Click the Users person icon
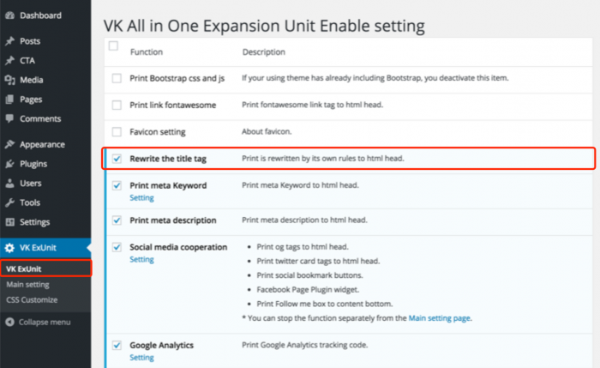 tap(10, 183)
